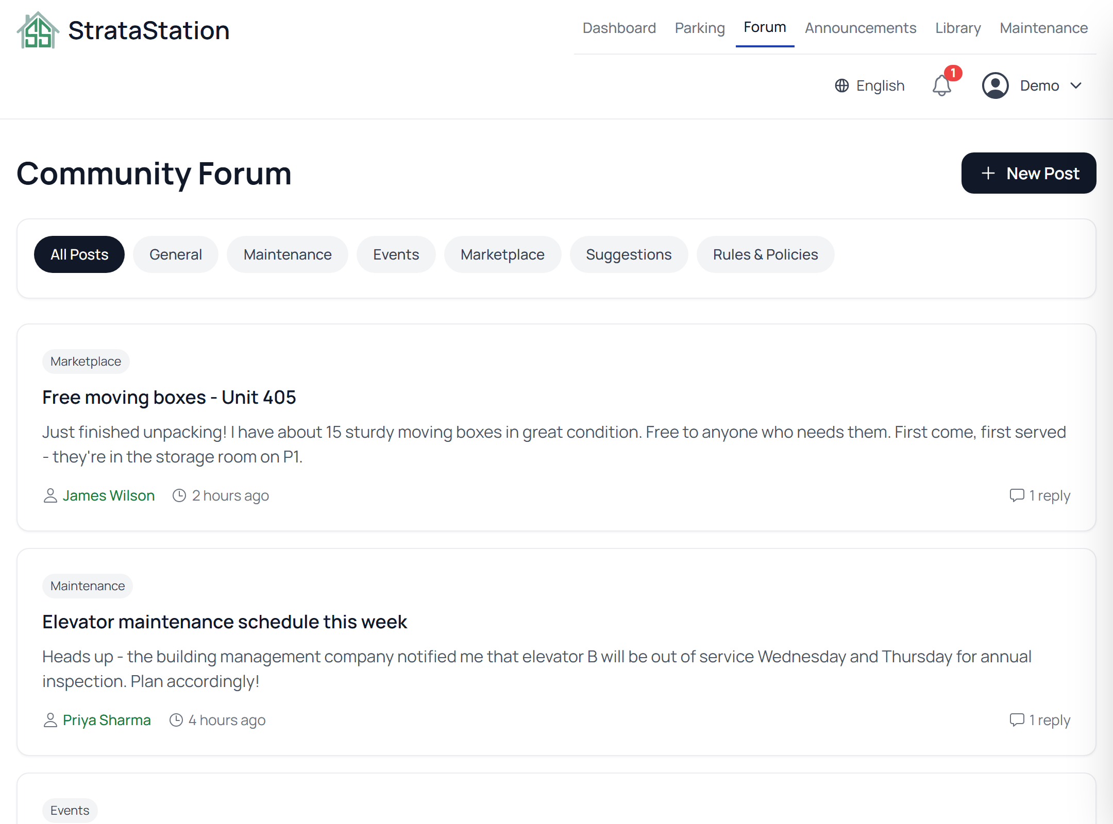Click '1 reply' on the elevator post
The width and height of the screenshot is (1113, 824).
click(x=1050, y=720)
